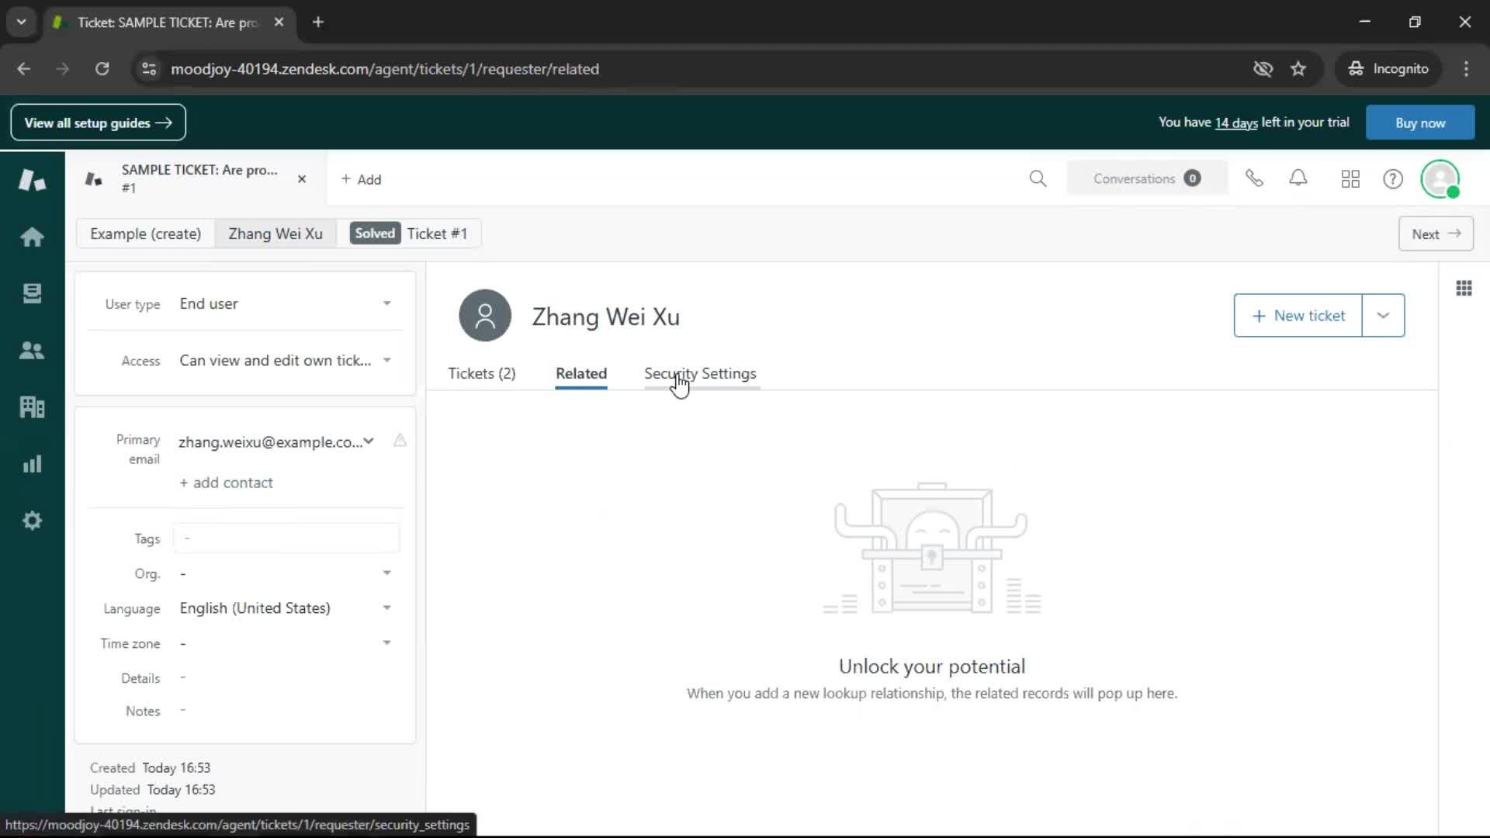Screen dimensions: 1490x838
Task: Click Zhang Wei Xu's profile picture
Action: click(485, 316)
